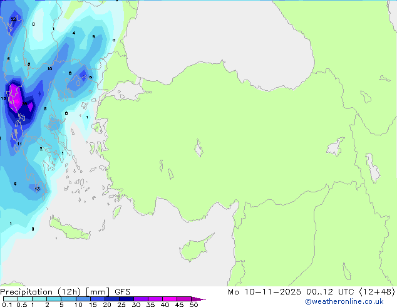Click the "0.5" legend scale label
This screenshot has height=307, width=397.
(x=21, y=304)
